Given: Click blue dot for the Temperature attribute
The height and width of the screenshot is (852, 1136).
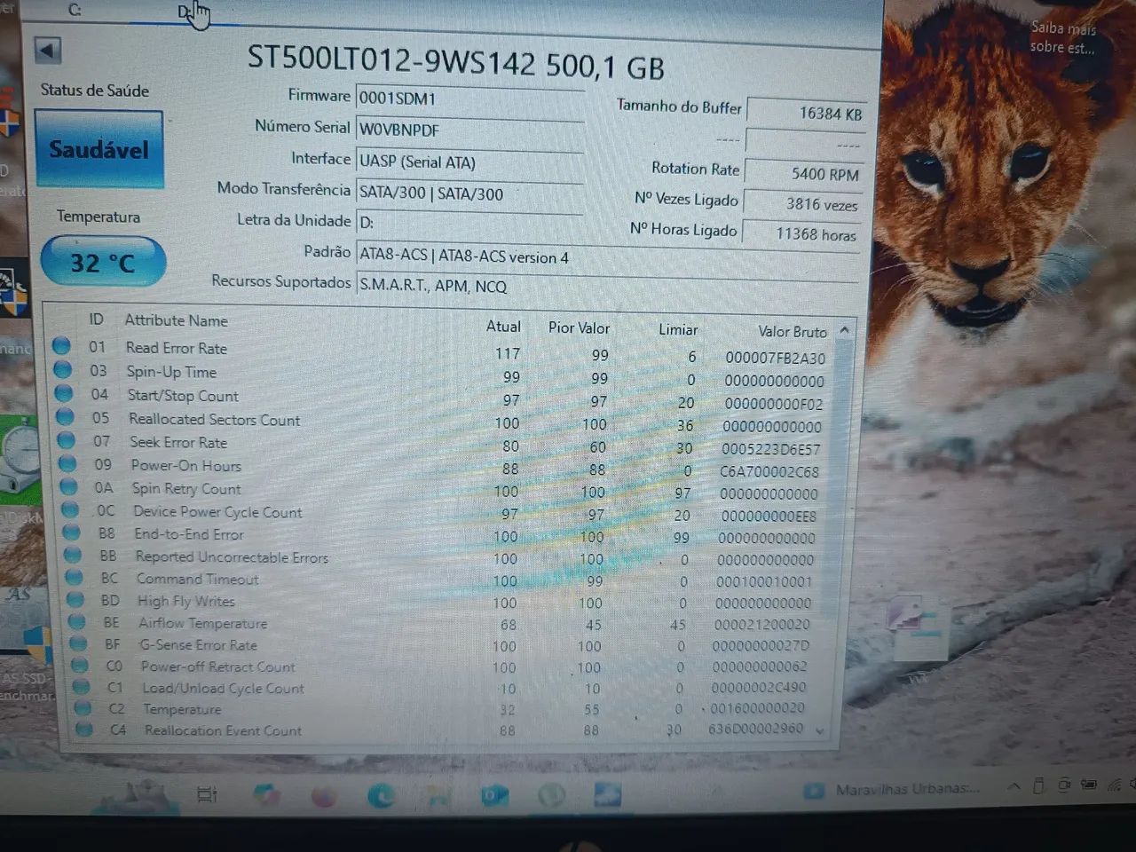Looking at the screenshot, I should click(82, 706).
